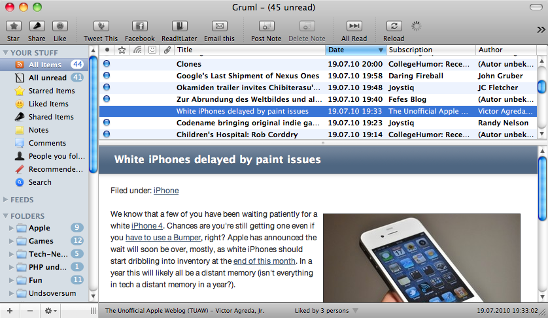This screenshot has height=318, width=548.
Task: Open Starred Items in sidebar
Action: pyautogui.click(x=44, y=91)
